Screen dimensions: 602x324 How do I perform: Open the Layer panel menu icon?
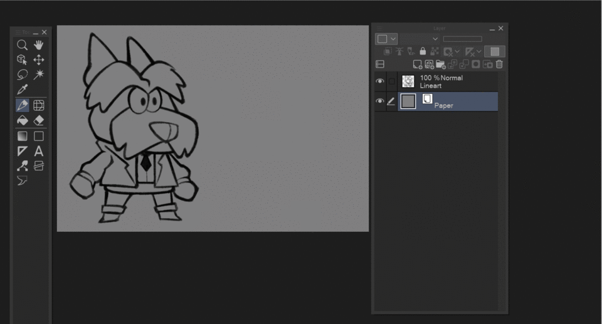[x=379, y=28]
